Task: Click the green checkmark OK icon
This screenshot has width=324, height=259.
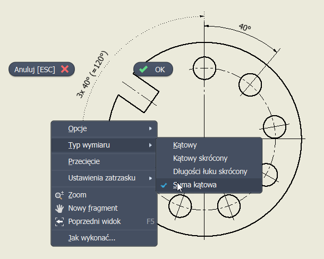Action: [x=143, y=69]
